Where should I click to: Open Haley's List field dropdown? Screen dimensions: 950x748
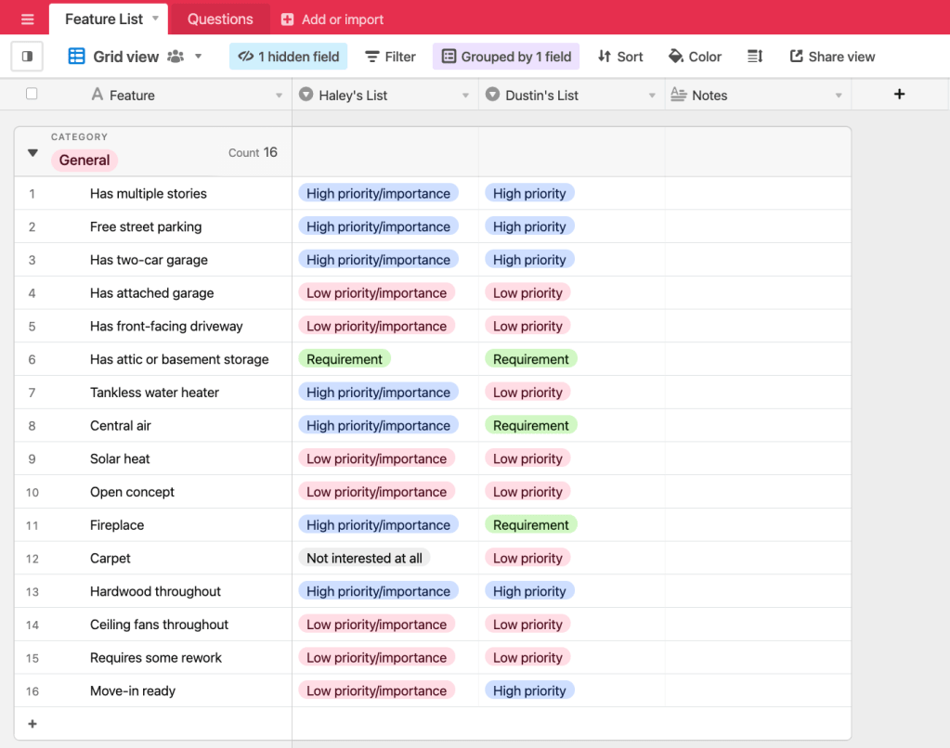click(x=467, y=94)
